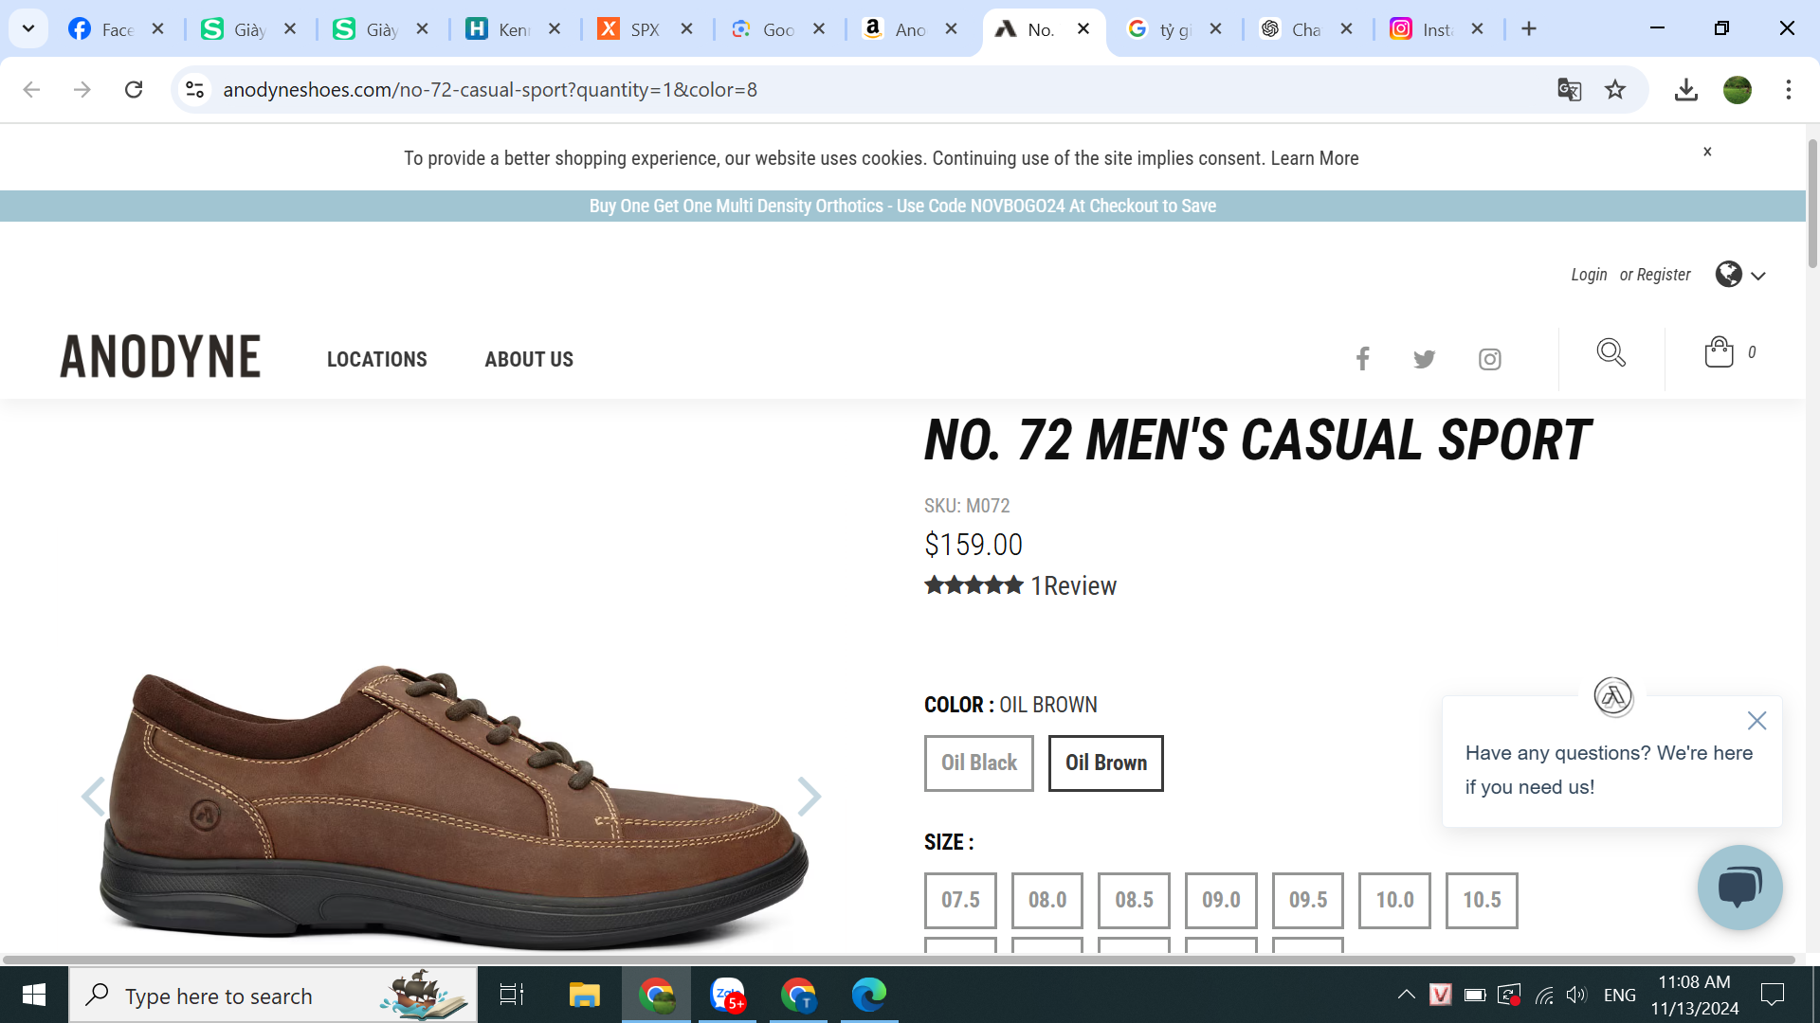
Task: Select size 09.0
Action: coord(1220,901)
